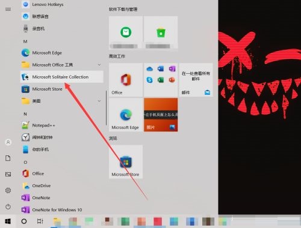Open Settings gear in Start sidebar
This screenshot has height=228, width=301.
(x=8, y=190)
